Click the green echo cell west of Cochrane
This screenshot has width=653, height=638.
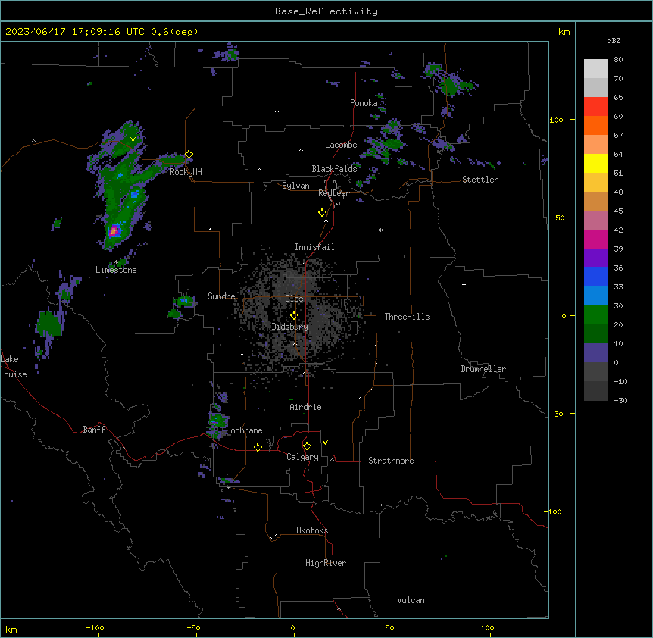pyautogui.click(x=217, y=421)
